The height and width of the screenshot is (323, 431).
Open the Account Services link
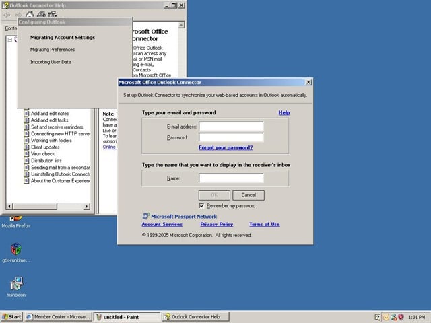click(162, 224)
